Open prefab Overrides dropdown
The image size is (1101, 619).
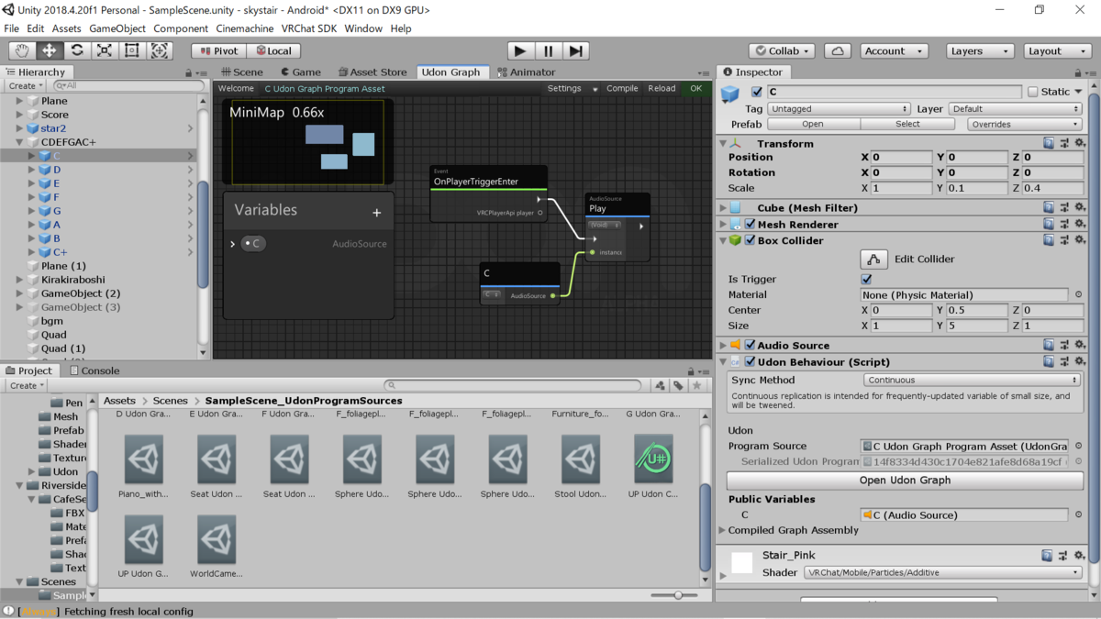[1024, 124]
